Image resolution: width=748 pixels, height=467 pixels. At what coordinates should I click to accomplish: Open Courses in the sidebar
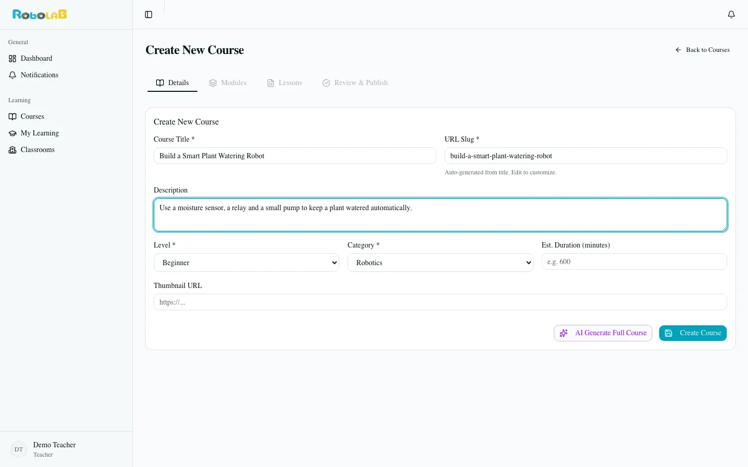coord(66,117)
